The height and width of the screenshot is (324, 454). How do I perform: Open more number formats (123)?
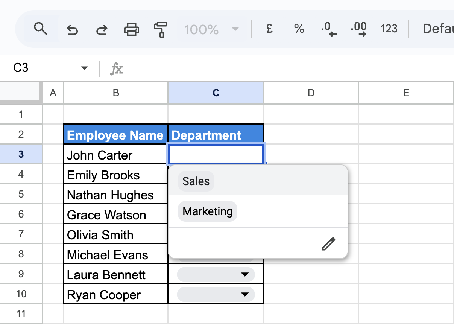coord(389,29)
